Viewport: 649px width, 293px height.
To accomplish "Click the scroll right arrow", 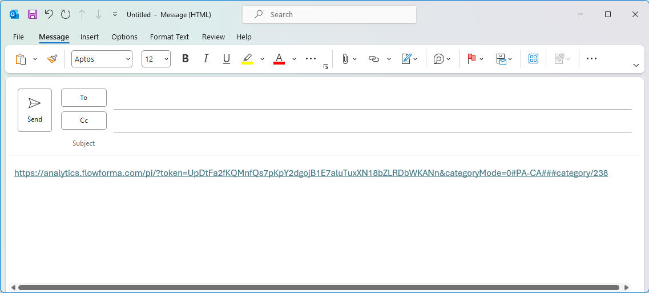I will tap(626, 287).
